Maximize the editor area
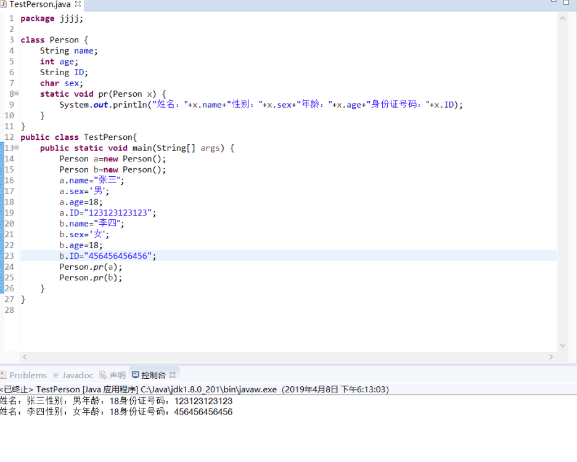The height and width of the screenshot is (462, 577). 567,2
